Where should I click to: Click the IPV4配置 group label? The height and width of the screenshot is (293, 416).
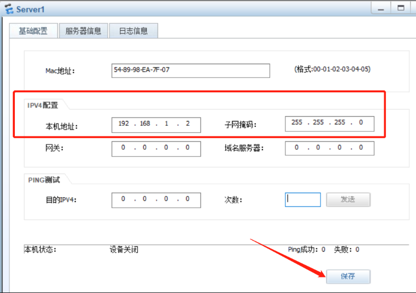point(42,106)
